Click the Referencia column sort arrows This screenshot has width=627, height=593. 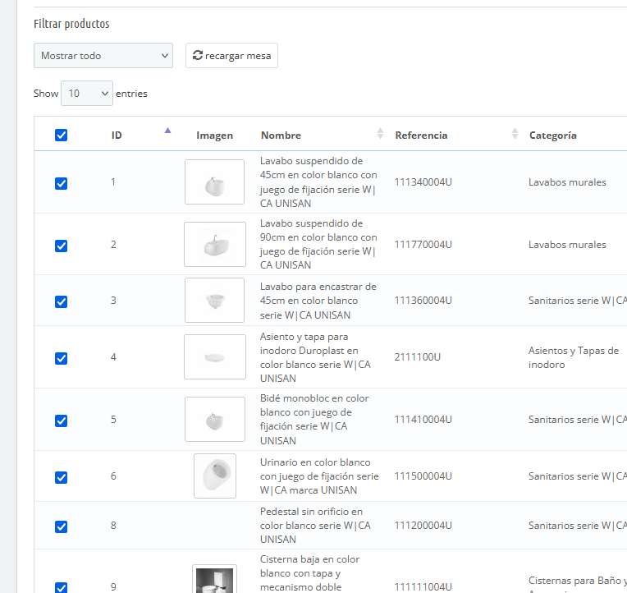(x=515, y=134)
